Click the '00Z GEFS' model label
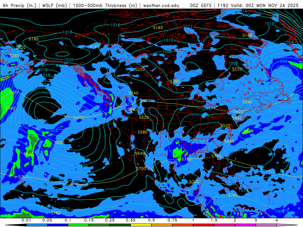Viewport: 303px width, 227px height. [x=201, y=5]
